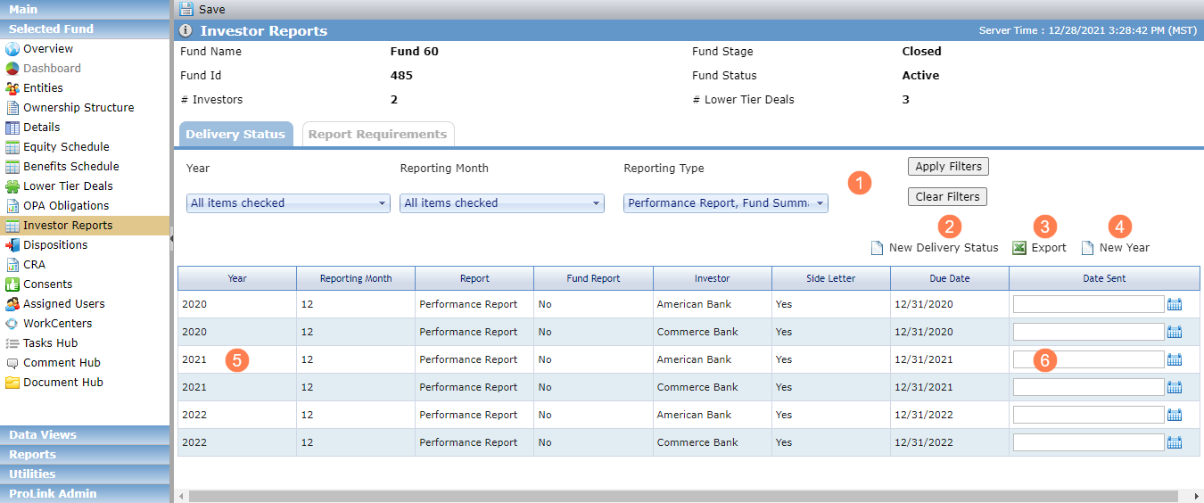The width and height of the screenshot is (1204, 503).
Task: Sort by Fund Report column header
Action: [593, 278]
